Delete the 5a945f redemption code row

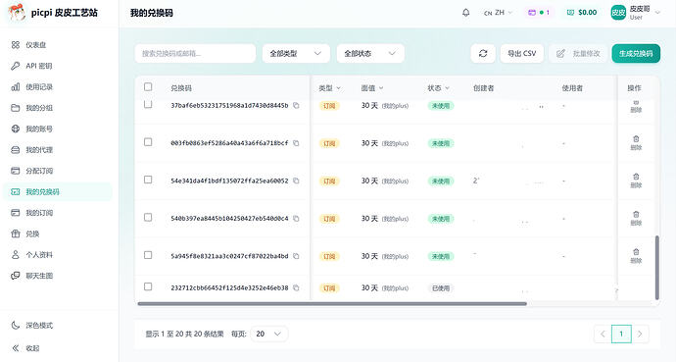click(x=636, y=256)
